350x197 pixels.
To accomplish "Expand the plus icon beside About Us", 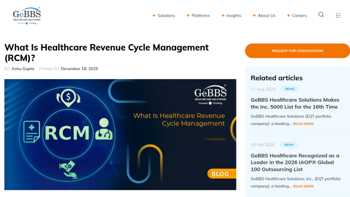I will (254, 16).
